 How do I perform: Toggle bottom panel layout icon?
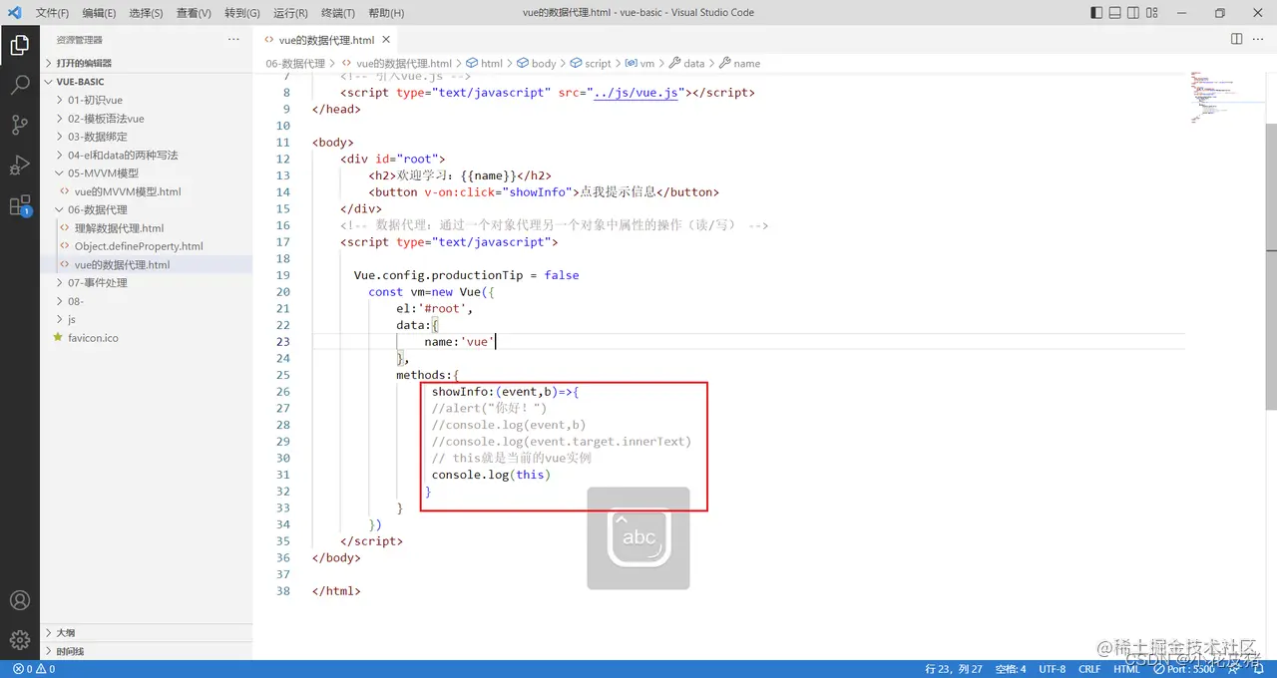(x=1116, y=13)
